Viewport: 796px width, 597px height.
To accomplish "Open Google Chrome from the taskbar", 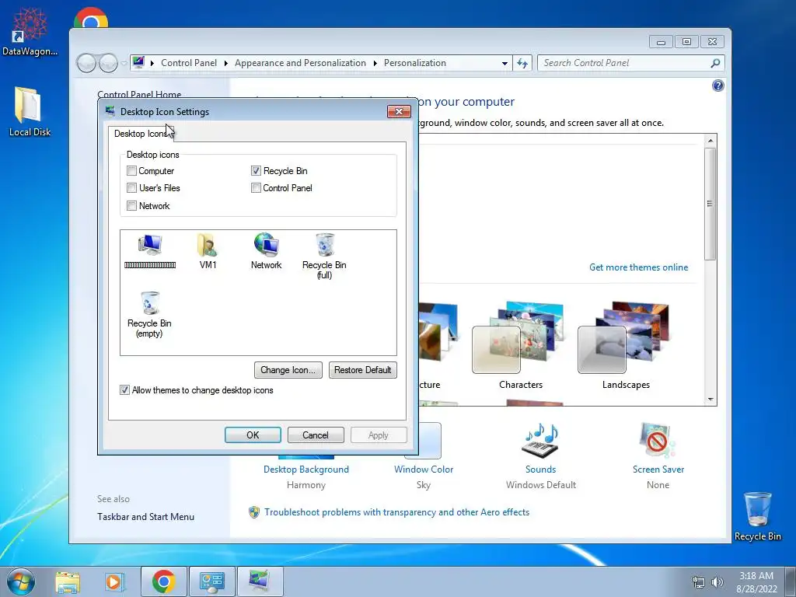I will pos(163,581).
